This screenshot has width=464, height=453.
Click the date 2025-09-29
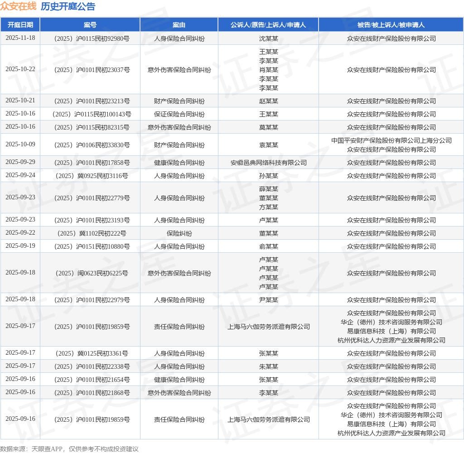click(20, 162)
